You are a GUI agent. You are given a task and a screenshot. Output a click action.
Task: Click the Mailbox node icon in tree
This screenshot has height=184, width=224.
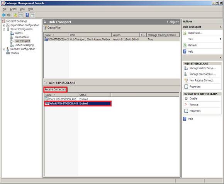(12, 33)
